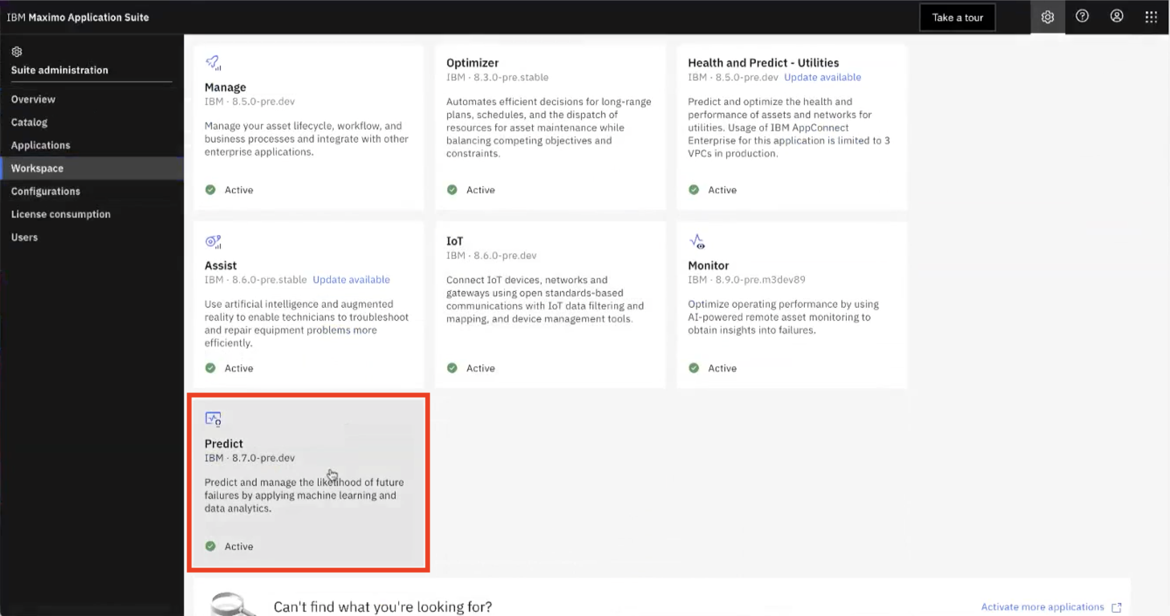Click the Suite administration gear icon
Image resolution: width=1170 pixels, height=616 pixels.
[x=17, y=51]
